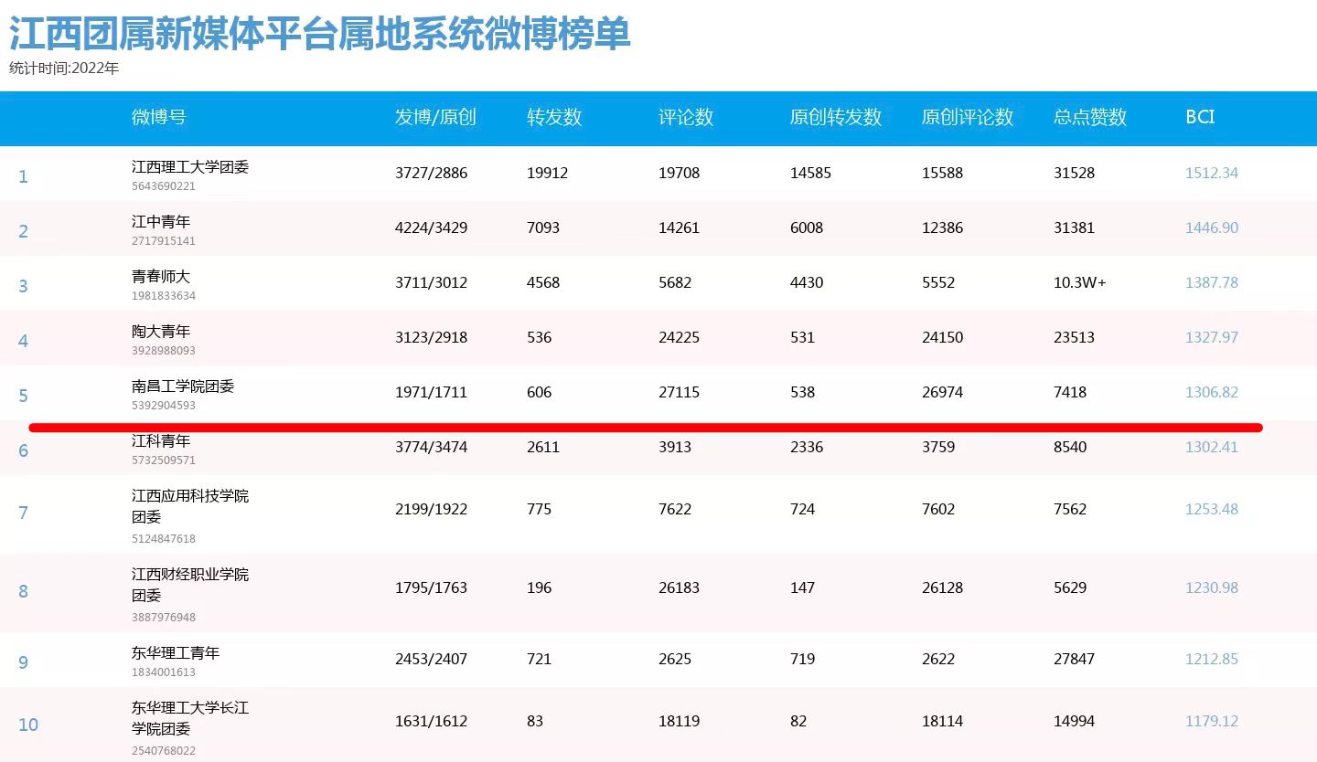1317x762 pixels.
Task: Open the 陶大青年 account name
Action: tap(161, 332)
